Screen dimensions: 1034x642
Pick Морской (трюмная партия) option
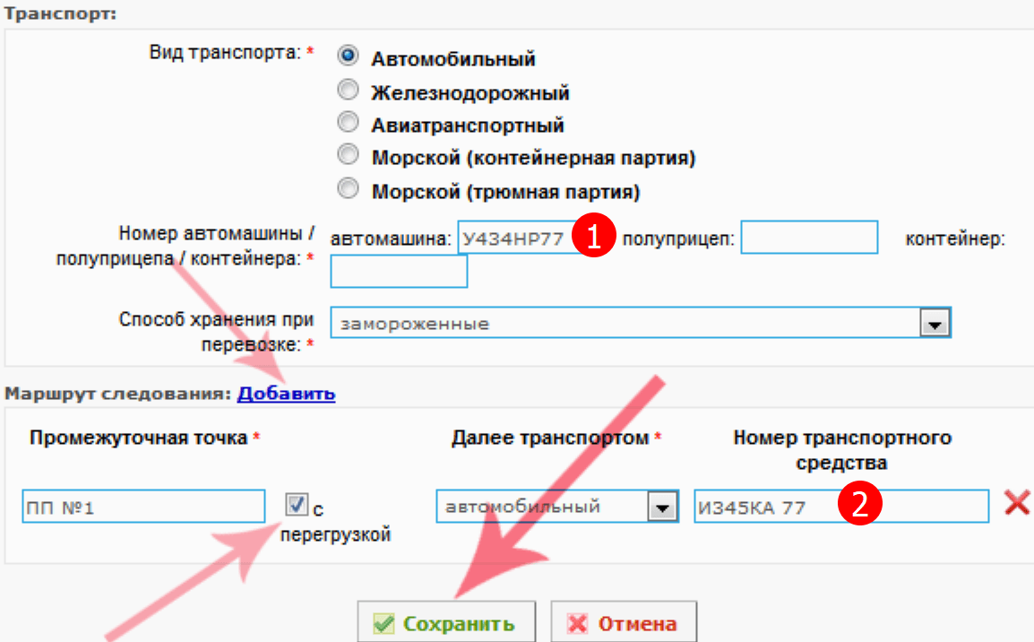(348, 189)
